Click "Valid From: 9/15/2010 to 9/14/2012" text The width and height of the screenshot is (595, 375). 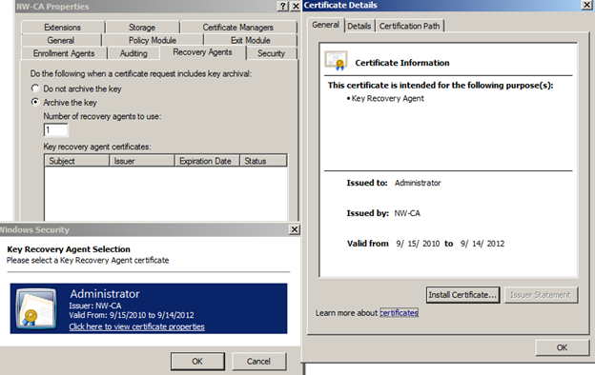click(132, 315)
